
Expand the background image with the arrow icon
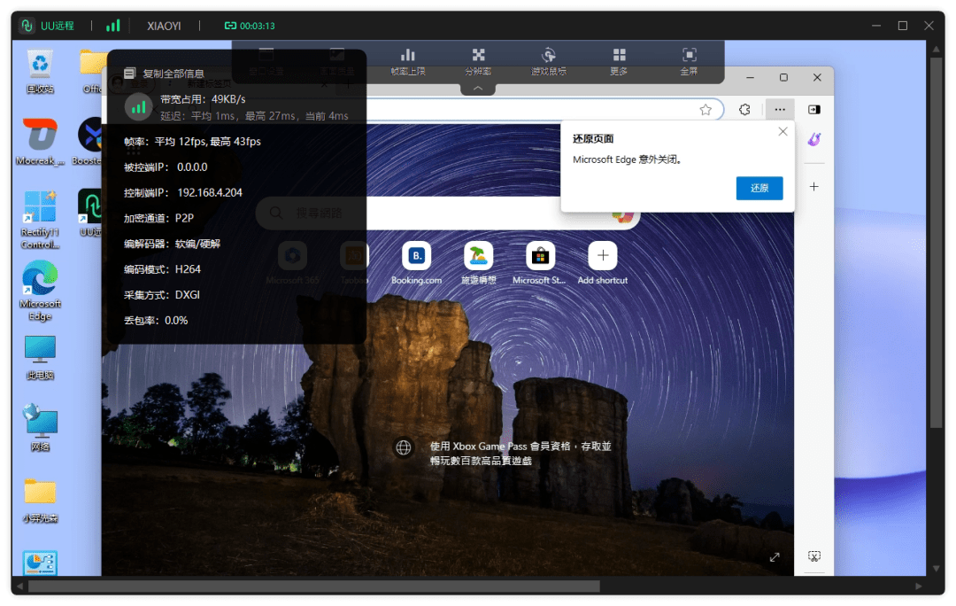click(775, 557)
